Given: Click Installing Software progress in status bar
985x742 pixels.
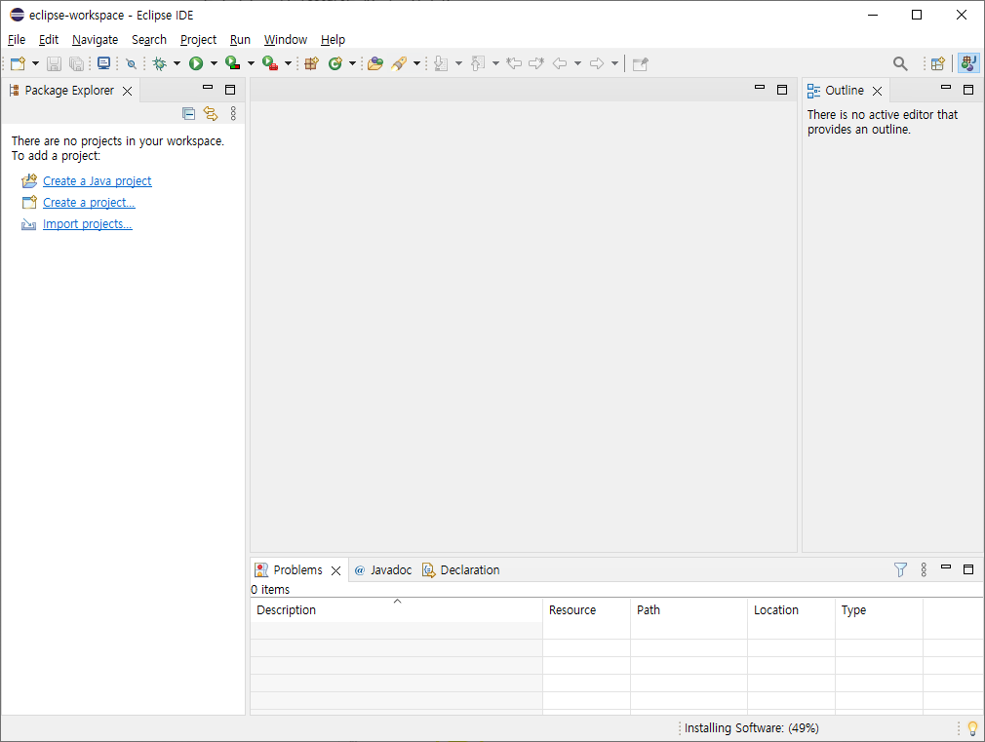Looking at the screenshot, I should (751, 728).
